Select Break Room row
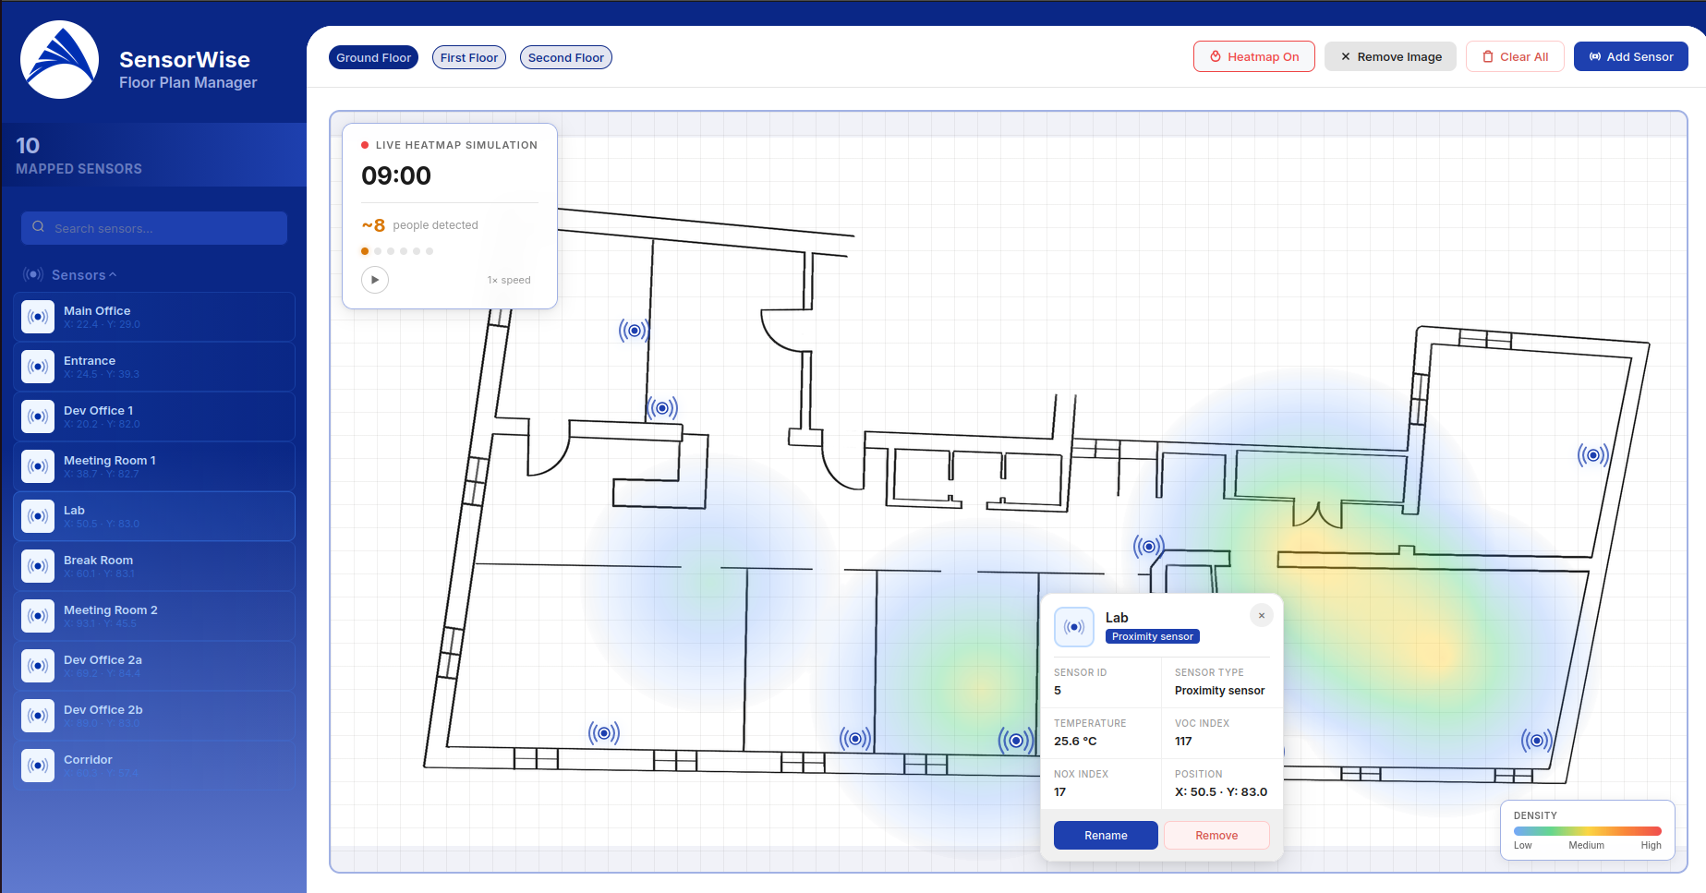Screen dimensions: 1706x893 (x=154, y=566)
